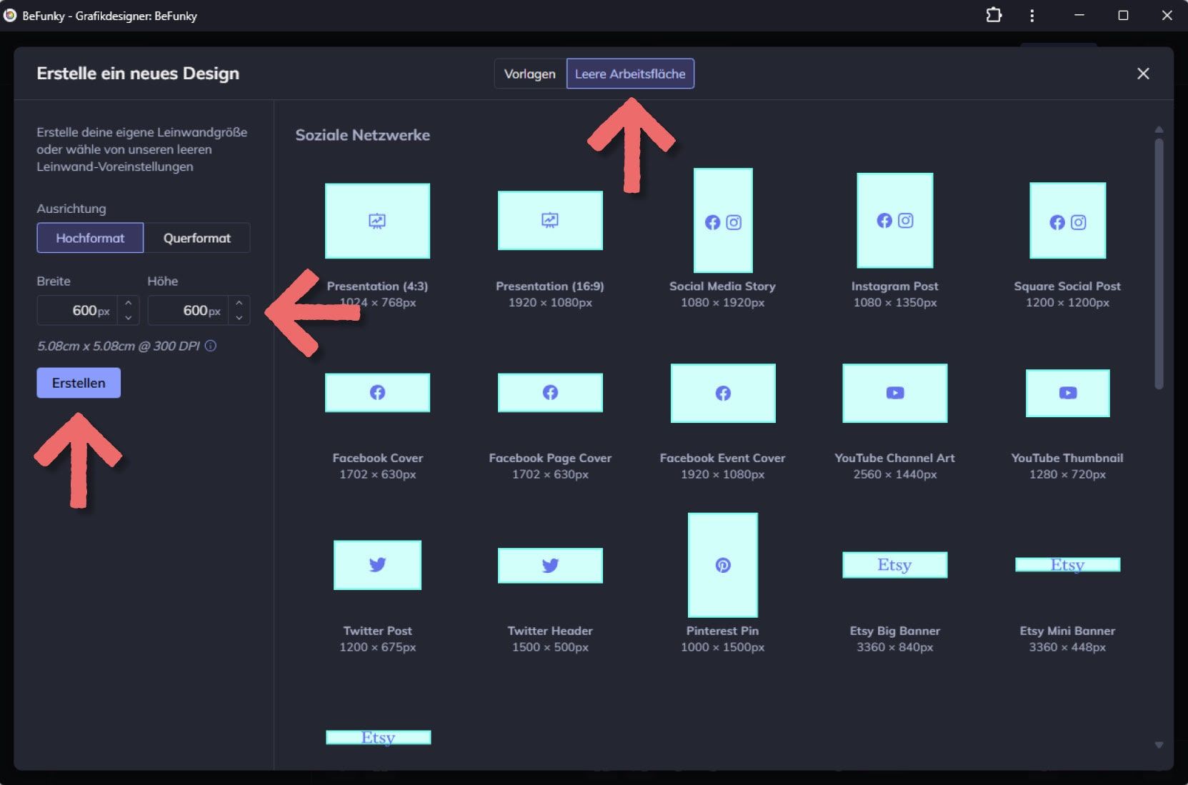Viewport: 1188px width, 785px height.
Task: Increase Breite with the up stepper arrow
Action: point(128,303)
